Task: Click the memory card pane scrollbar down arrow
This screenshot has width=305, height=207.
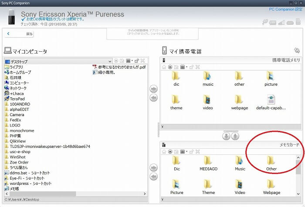Action: click(298, 194)
